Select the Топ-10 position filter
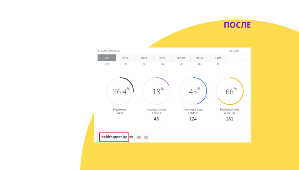 181,58
